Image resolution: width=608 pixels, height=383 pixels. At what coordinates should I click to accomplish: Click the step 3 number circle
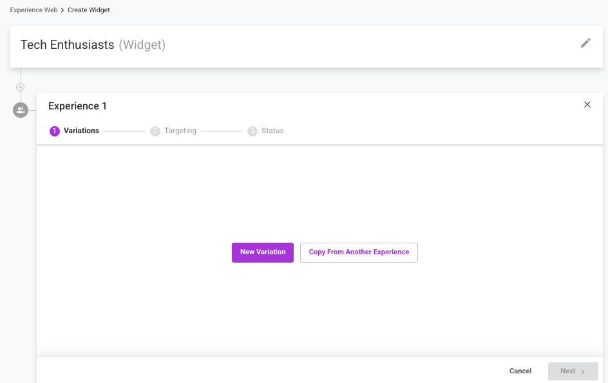tap(252, 131)
